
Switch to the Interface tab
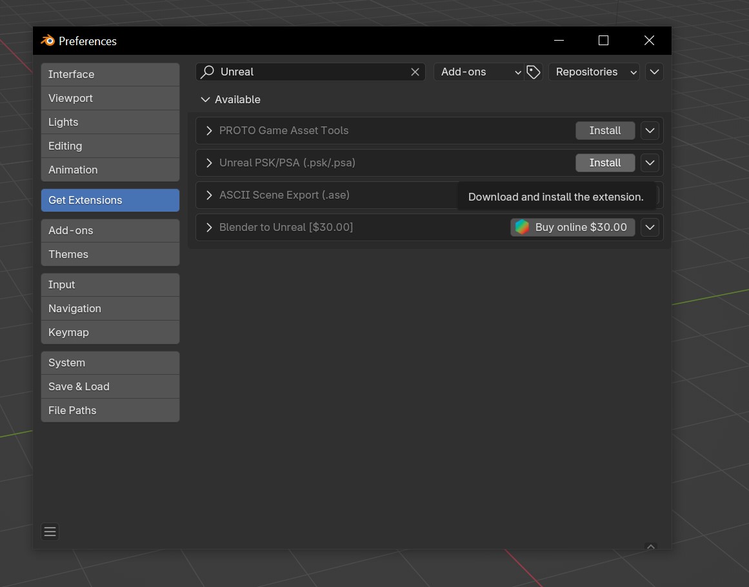coord(110,75)
